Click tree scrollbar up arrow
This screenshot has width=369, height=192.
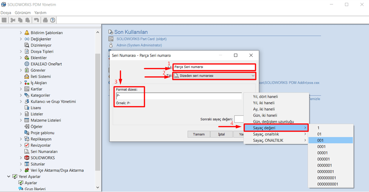(x=98, y=32)
